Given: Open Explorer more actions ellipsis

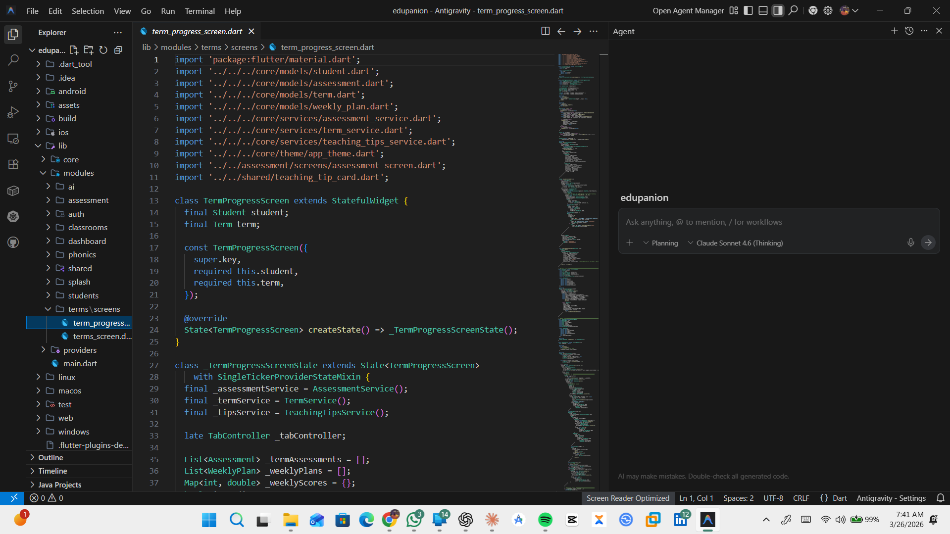Looking at the screenshot, I should pyautogui.click(x=117, y=32).
